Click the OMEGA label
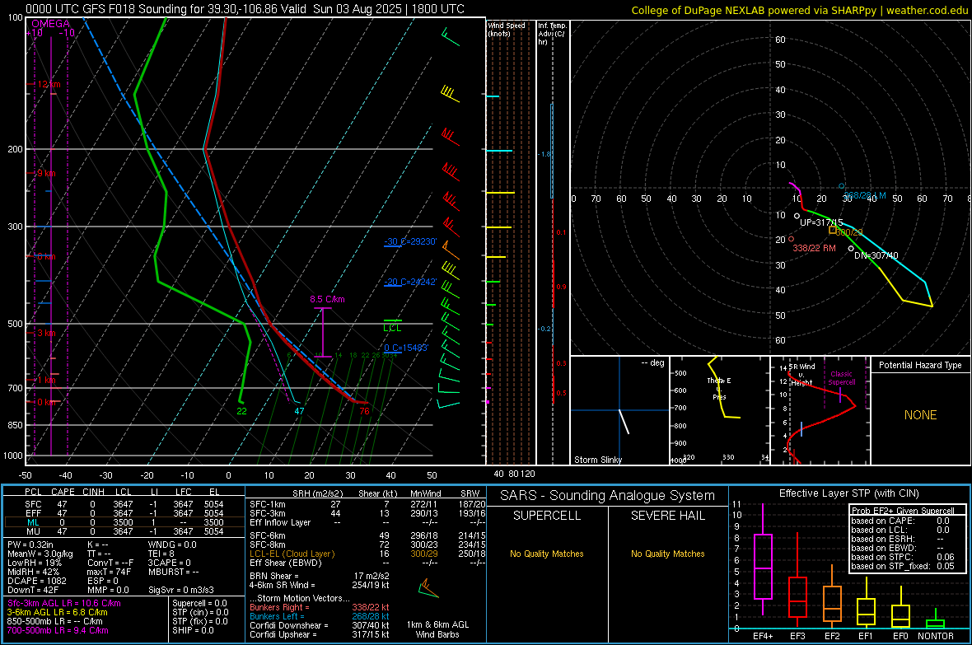Image resolution: width=972 pixels, height=645 pixels. (x=51, y=24)
